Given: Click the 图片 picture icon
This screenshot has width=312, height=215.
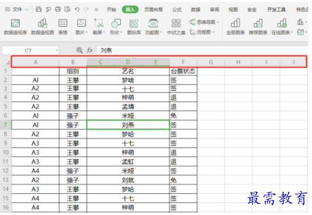Looking at the screenshot, I should pyautogui.click(x=81, y=23).
